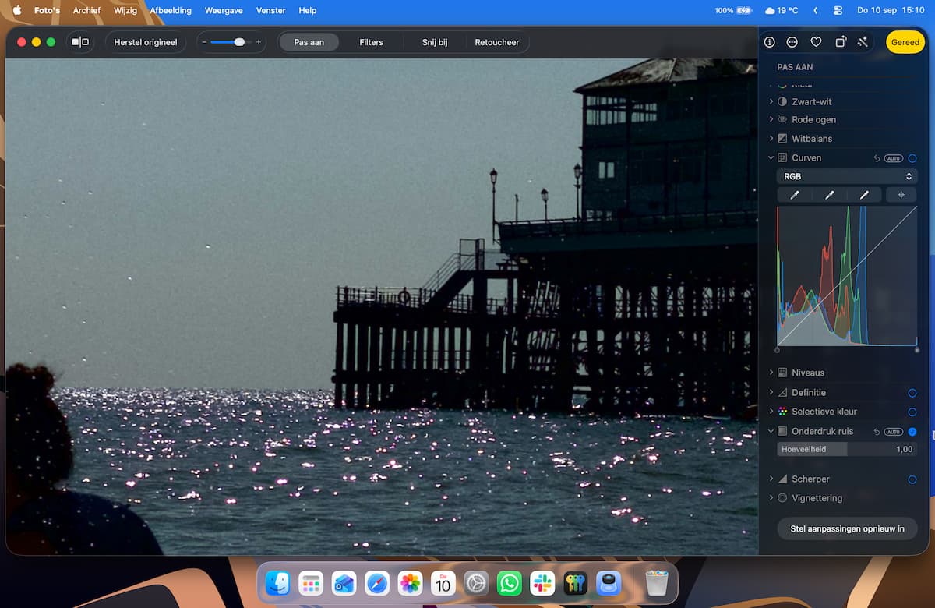Apply auto-enhance with the magic wand icon
Image resolution: width=935 pixels, height=608 pixels.
click(x=863, y=42)
